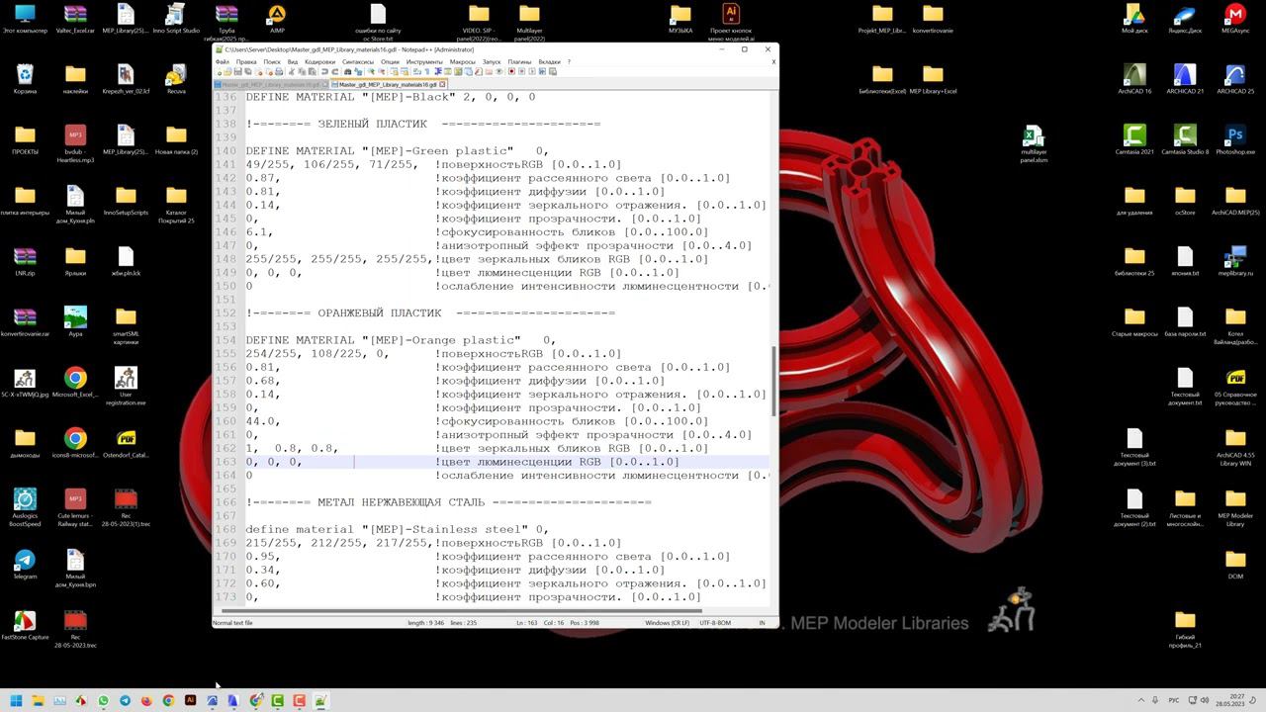Open Adobe Illustrator from the taskbar

point(190,700)
